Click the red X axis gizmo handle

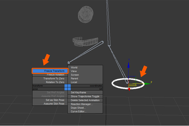point(129,89)
